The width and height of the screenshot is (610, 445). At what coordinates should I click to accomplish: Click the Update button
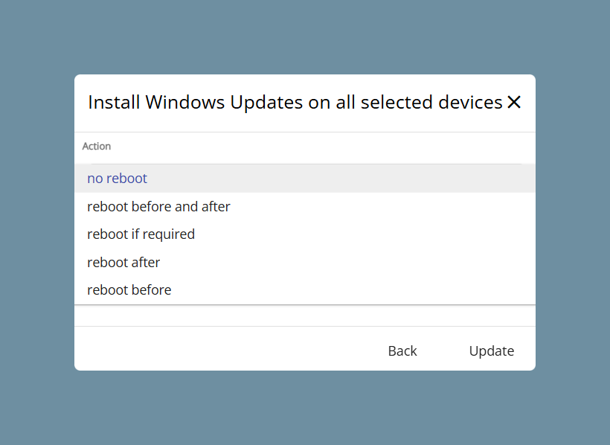(491, 350)
